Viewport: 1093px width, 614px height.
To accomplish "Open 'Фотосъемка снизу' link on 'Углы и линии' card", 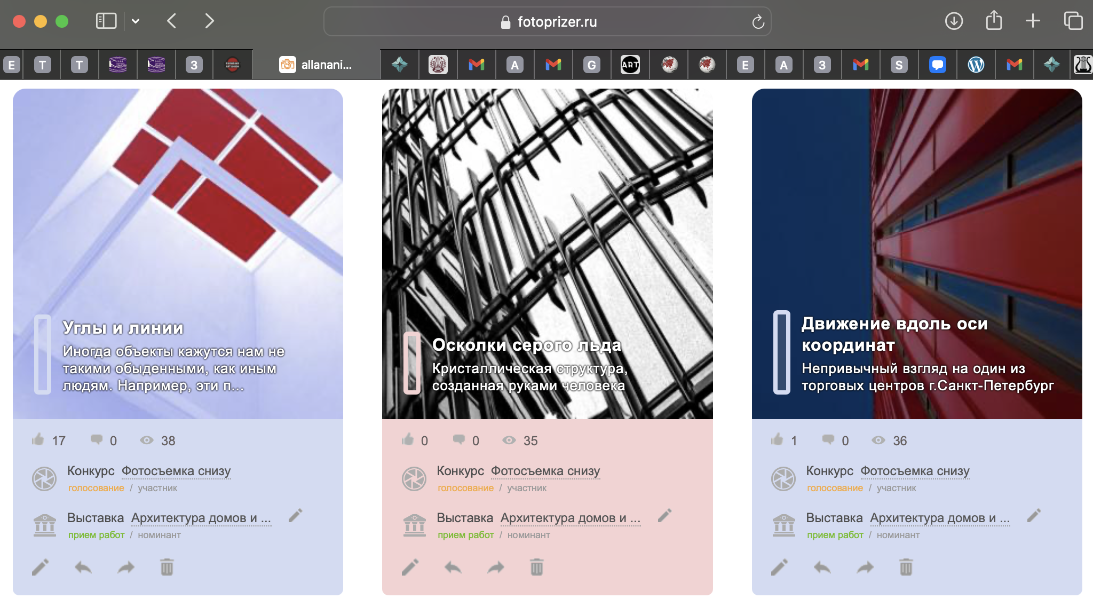I will 176,471.
